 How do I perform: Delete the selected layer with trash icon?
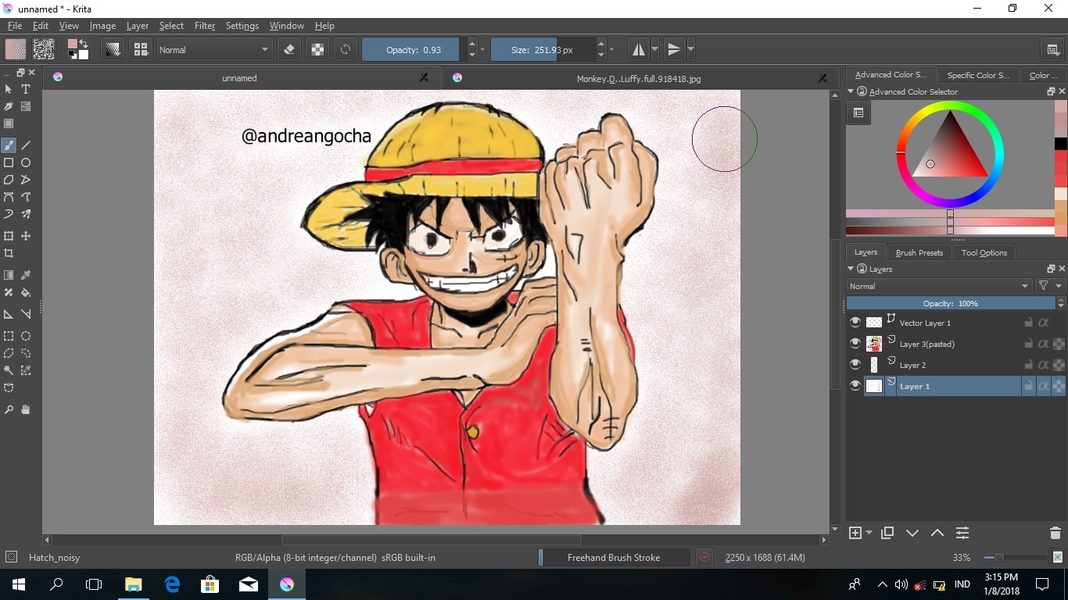point(1055,533)
